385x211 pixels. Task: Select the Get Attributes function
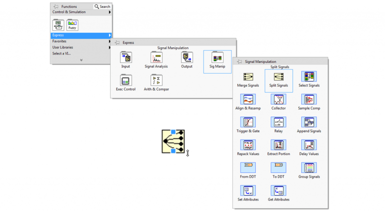278,191
